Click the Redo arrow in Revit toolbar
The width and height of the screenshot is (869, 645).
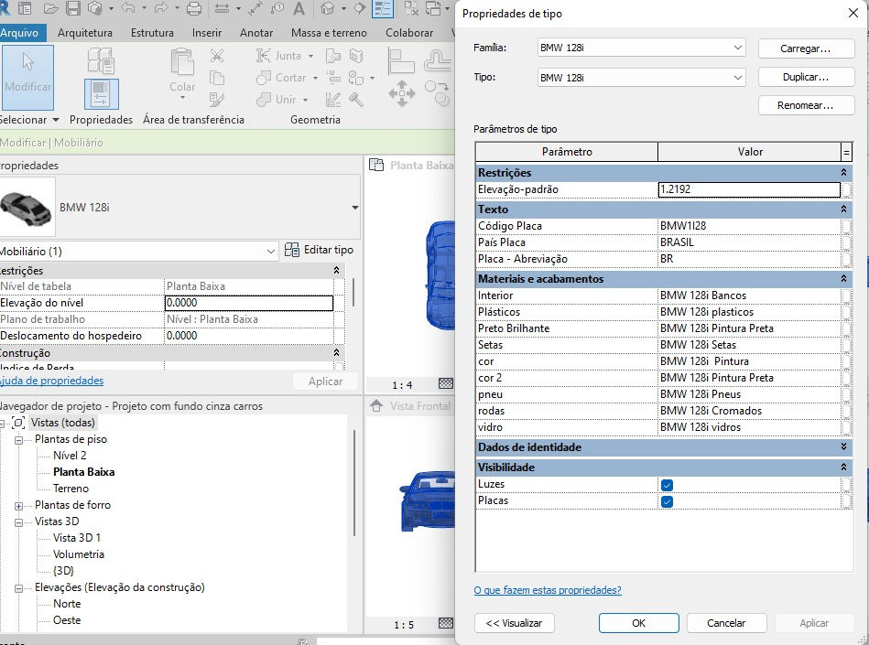click(x=161, y=8)
